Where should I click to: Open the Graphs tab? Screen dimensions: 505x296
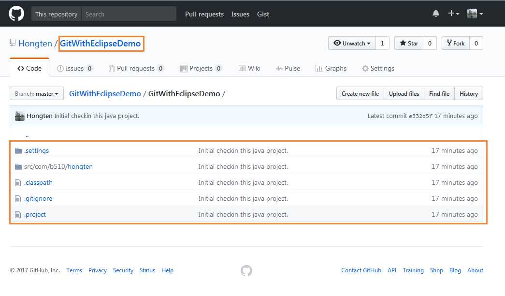click(x=331, y=68)
